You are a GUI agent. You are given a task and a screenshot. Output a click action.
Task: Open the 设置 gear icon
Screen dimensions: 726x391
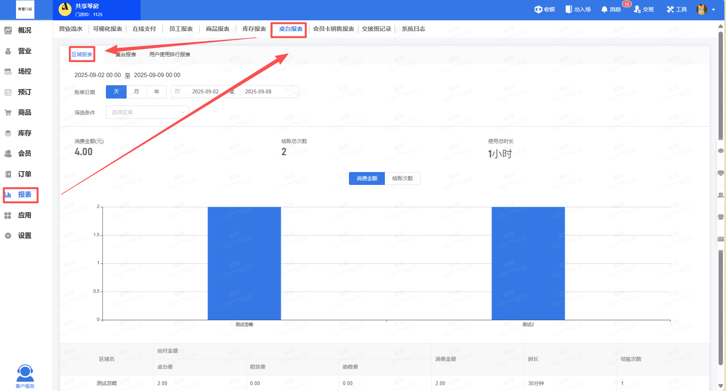coord(8,236)
